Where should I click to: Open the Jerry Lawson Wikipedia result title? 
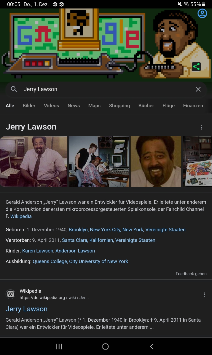26,309
